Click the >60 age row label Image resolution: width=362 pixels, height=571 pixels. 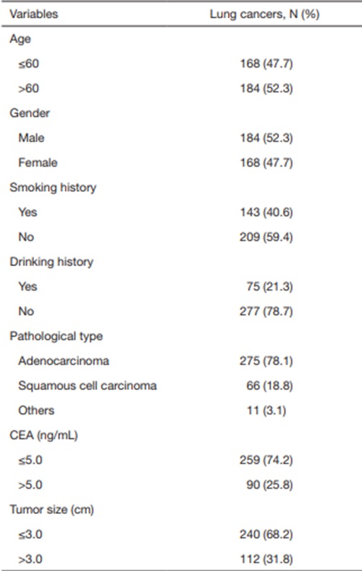tap(29, 89)
